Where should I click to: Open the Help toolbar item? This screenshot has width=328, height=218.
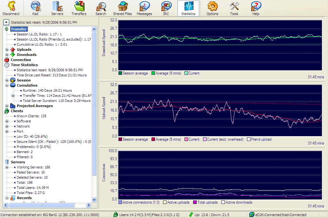tap(256, 8)
